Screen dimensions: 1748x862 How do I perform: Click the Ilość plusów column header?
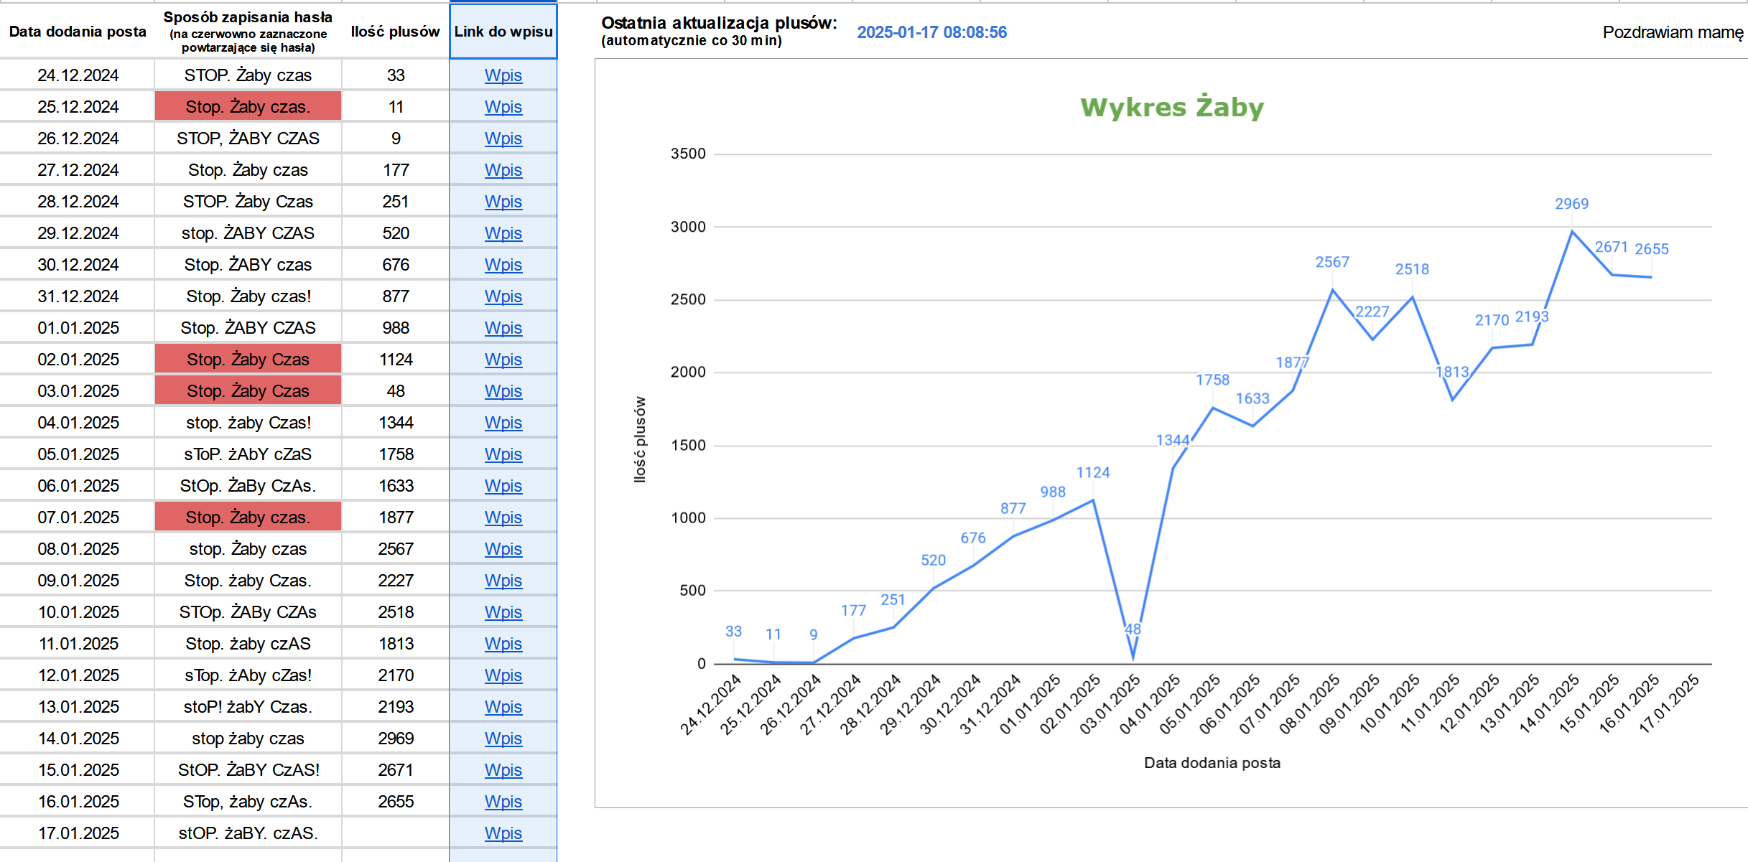[395, 32]
